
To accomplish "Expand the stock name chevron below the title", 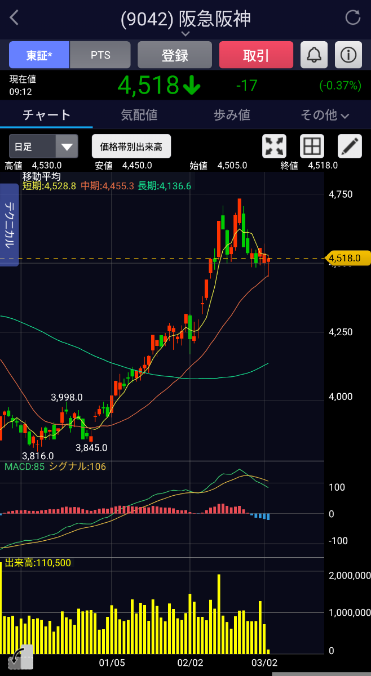I will click(185, 35).
